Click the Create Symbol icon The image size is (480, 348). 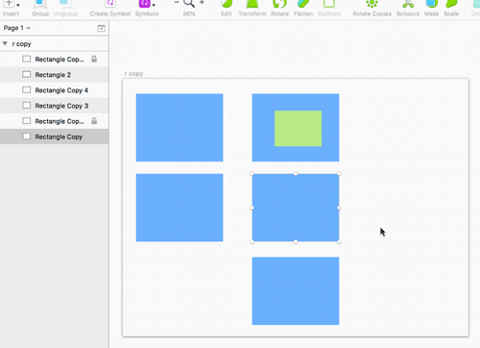110,4
